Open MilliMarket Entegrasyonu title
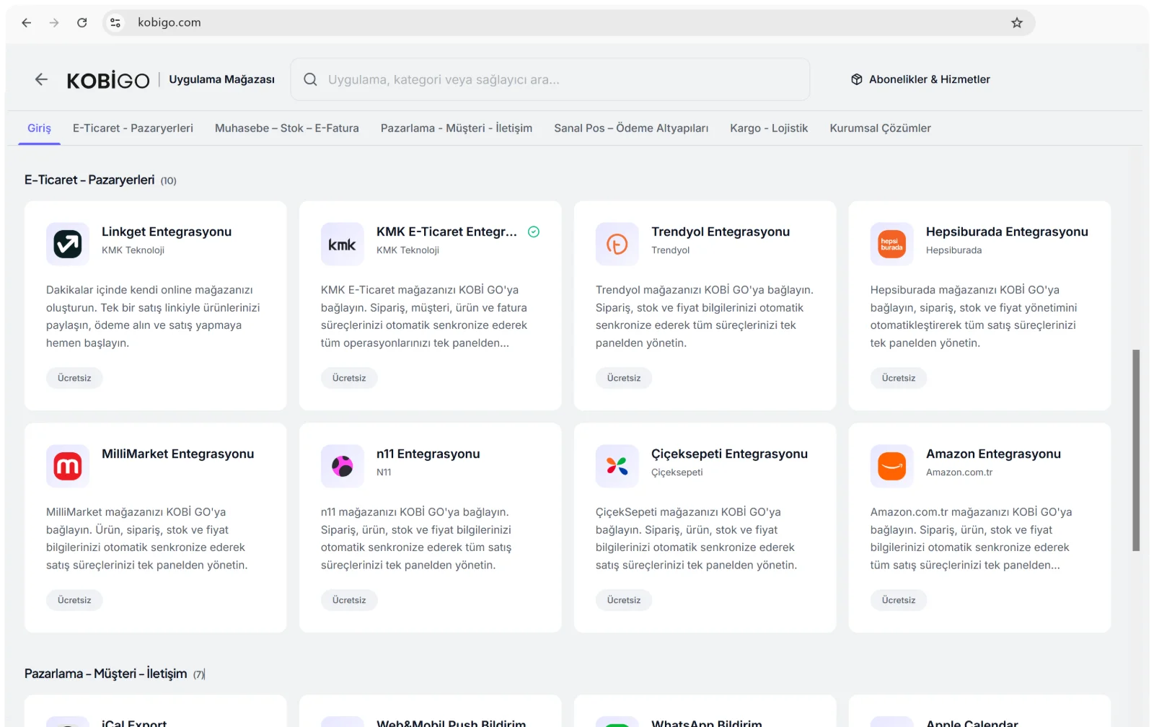This screenshot has height=727, width=1154. coord(177,454)
